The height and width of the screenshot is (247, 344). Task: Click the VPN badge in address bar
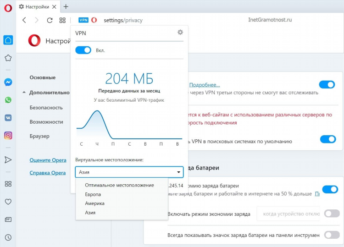[83, 20]
